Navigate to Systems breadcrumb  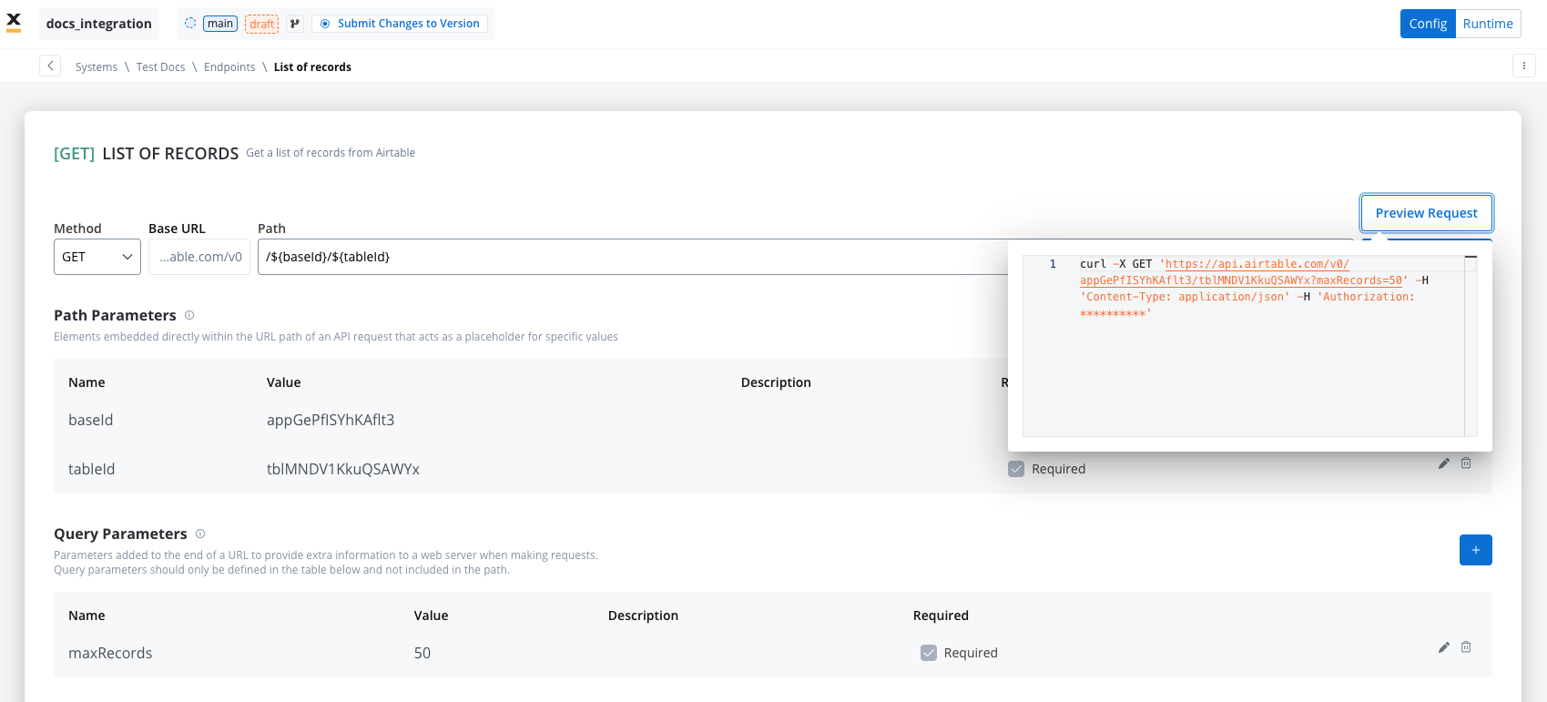[97, 67]
